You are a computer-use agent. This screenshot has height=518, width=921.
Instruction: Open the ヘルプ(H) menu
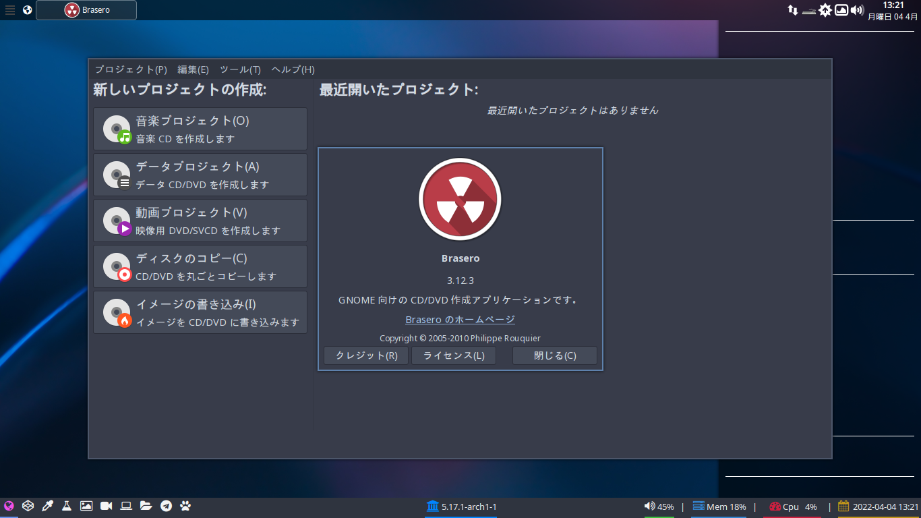(293, 69)
